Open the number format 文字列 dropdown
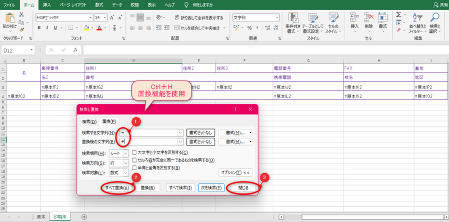 click(277, 17)
